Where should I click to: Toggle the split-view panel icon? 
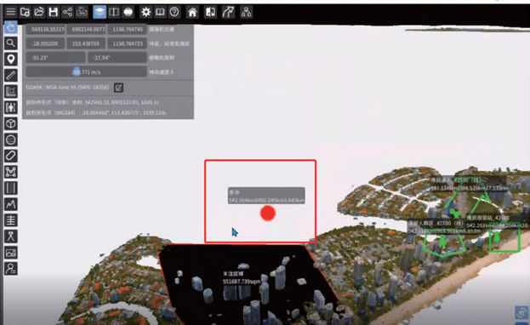coord(114,12)
